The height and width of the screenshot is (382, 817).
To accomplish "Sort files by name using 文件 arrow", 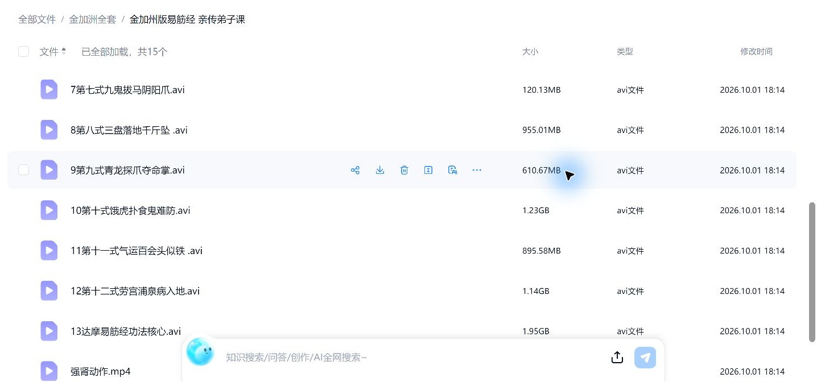I will (x=64, y=51).
